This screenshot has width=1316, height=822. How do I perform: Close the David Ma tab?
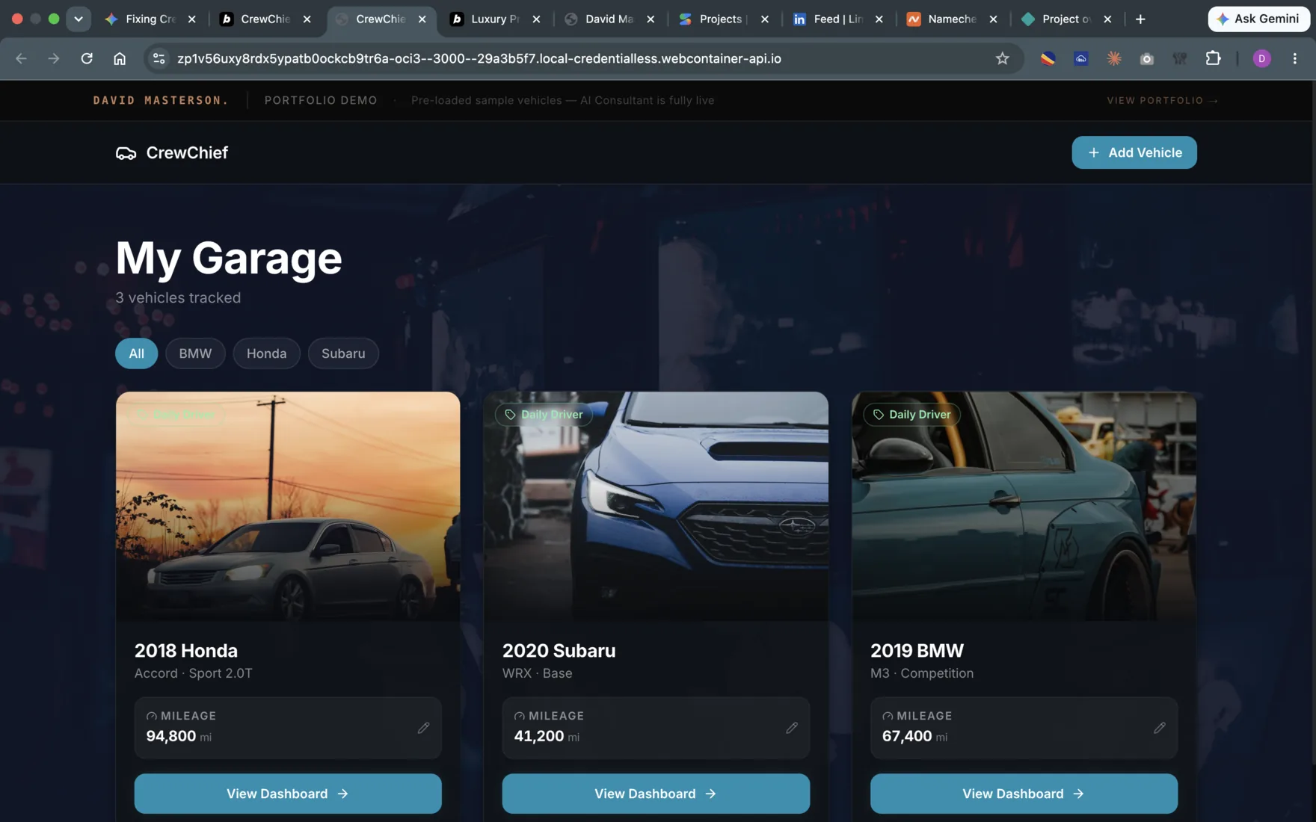click(x=651, y=19)
